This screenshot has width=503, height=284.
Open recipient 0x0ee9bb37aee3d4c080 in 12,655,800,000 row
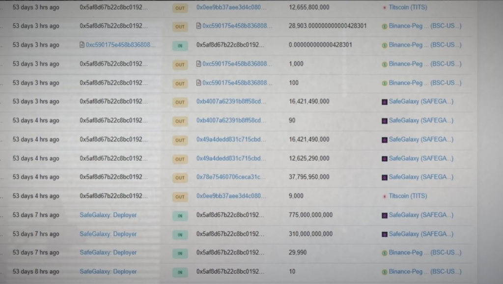231,7
